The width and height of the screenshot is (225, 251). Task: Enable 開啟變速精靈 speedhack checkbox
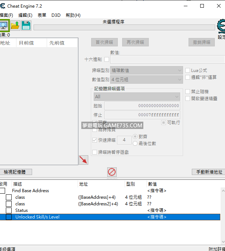(x=187, y=98)
